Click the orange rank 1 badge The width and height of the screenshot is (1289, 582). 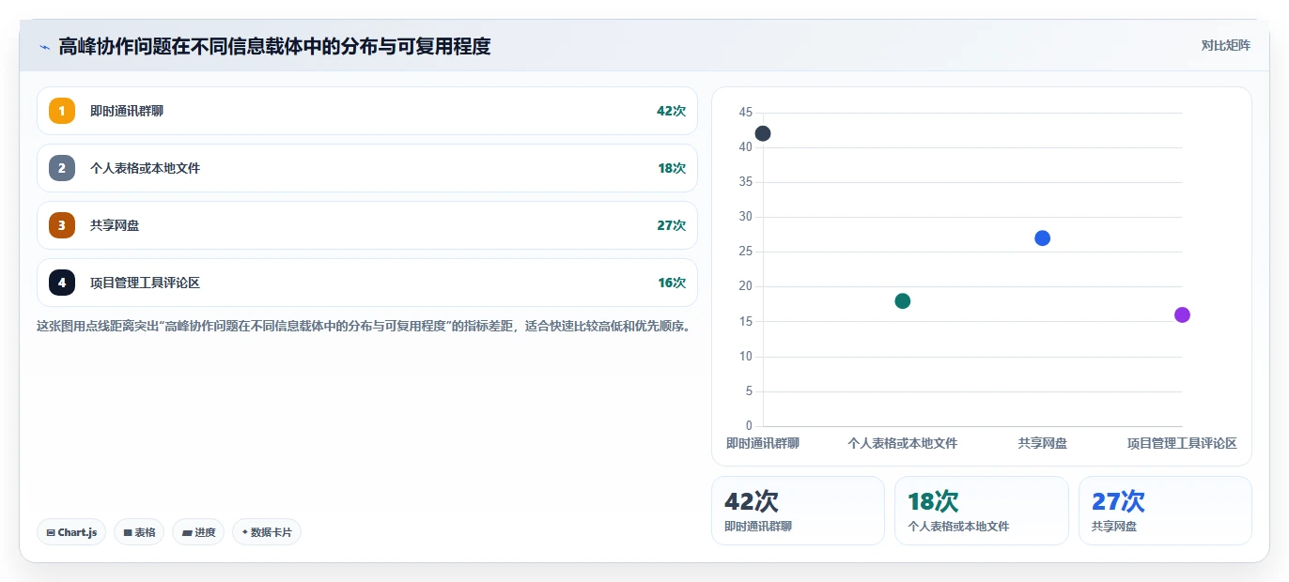(62, 111)
